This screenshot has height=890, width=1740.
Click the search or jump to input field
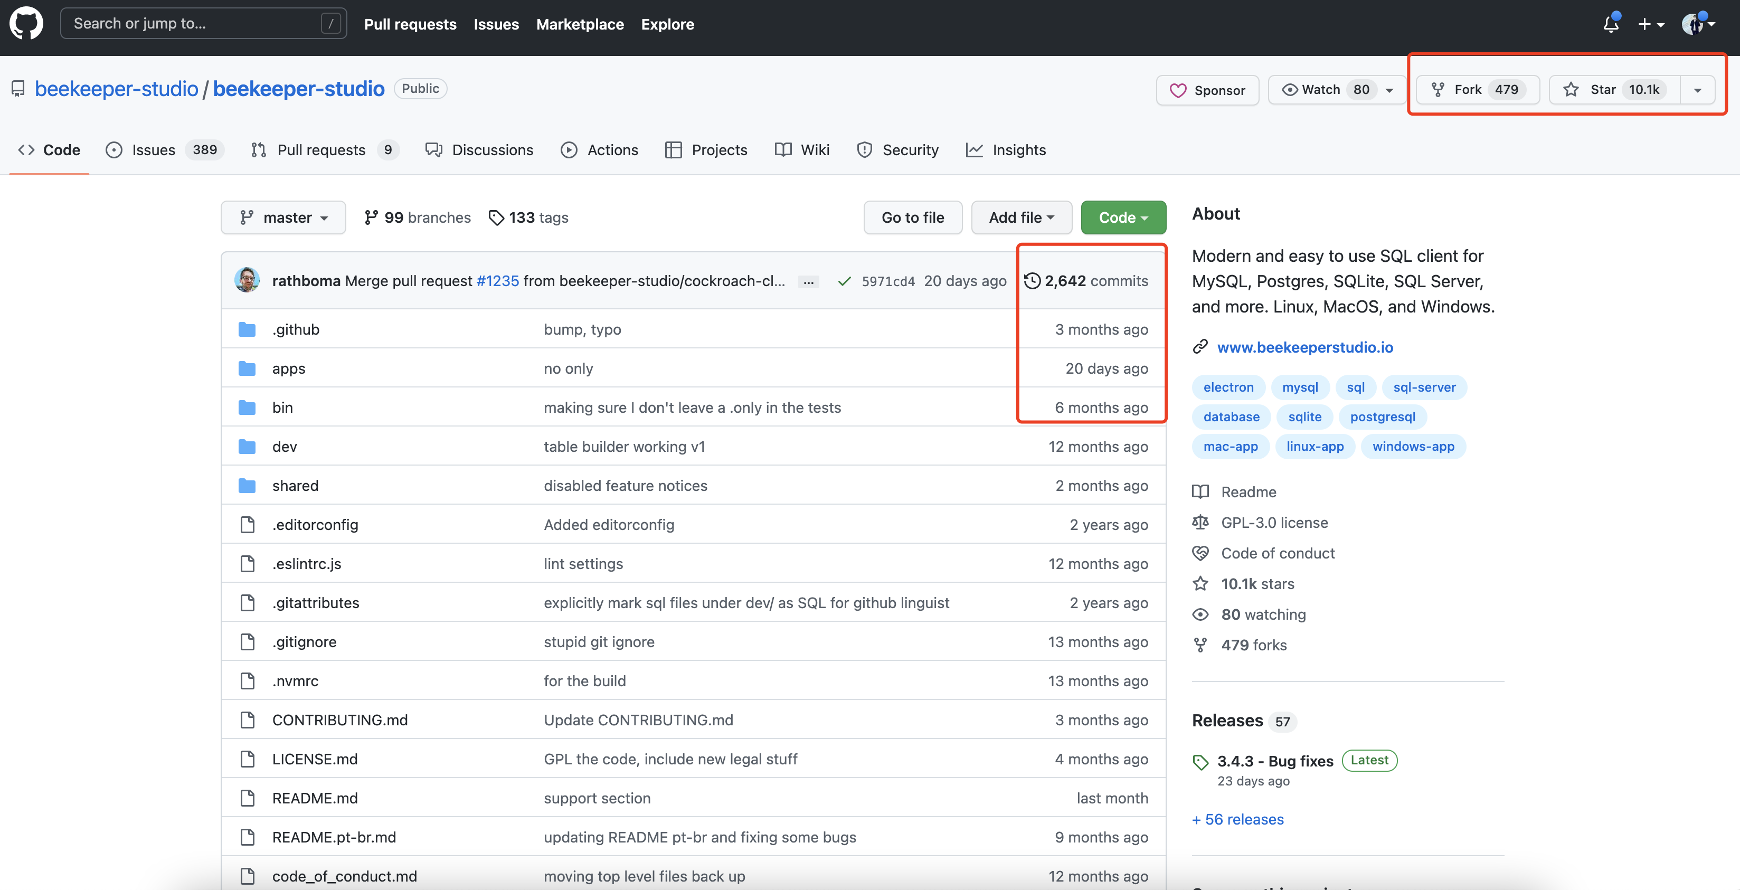203,23
